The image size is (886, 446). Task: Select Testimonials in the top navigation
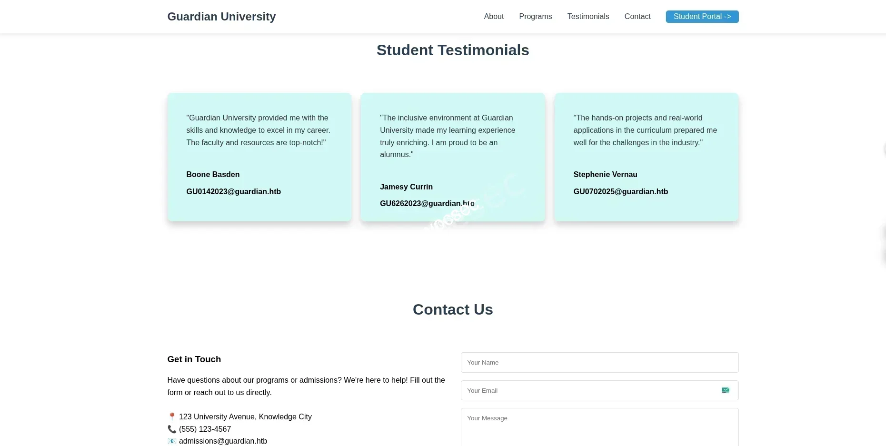pyautogui.click(x=588, y=17)
